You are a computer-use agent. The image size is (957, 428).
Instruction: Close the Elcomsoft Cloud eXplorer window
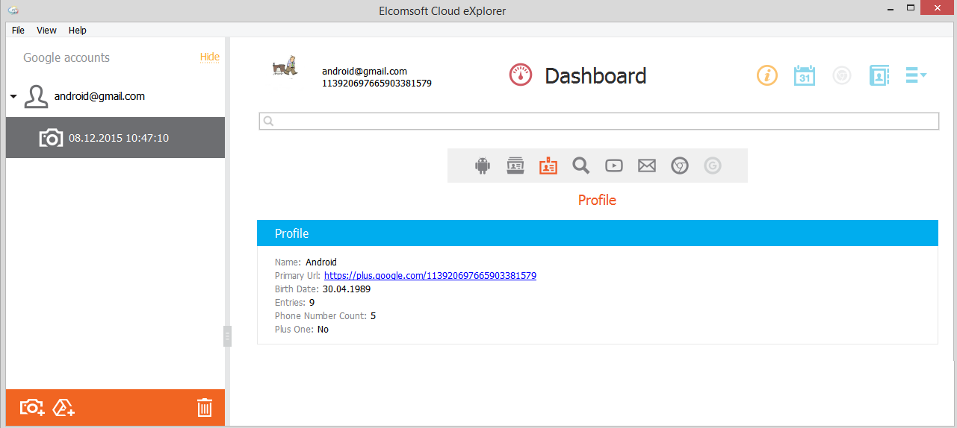(938, 8)
